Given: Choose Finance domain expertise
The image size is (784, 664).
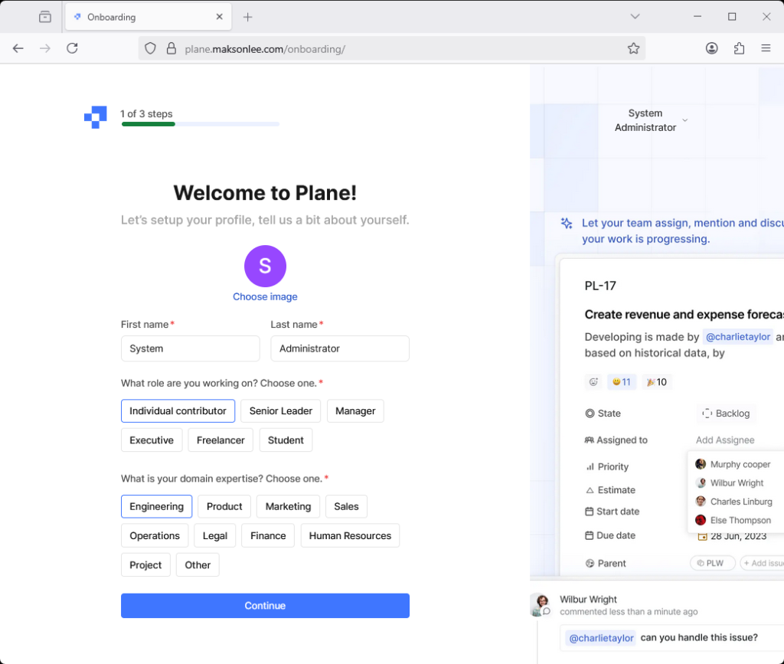Looking at the screenshot, I should (268, 535).
